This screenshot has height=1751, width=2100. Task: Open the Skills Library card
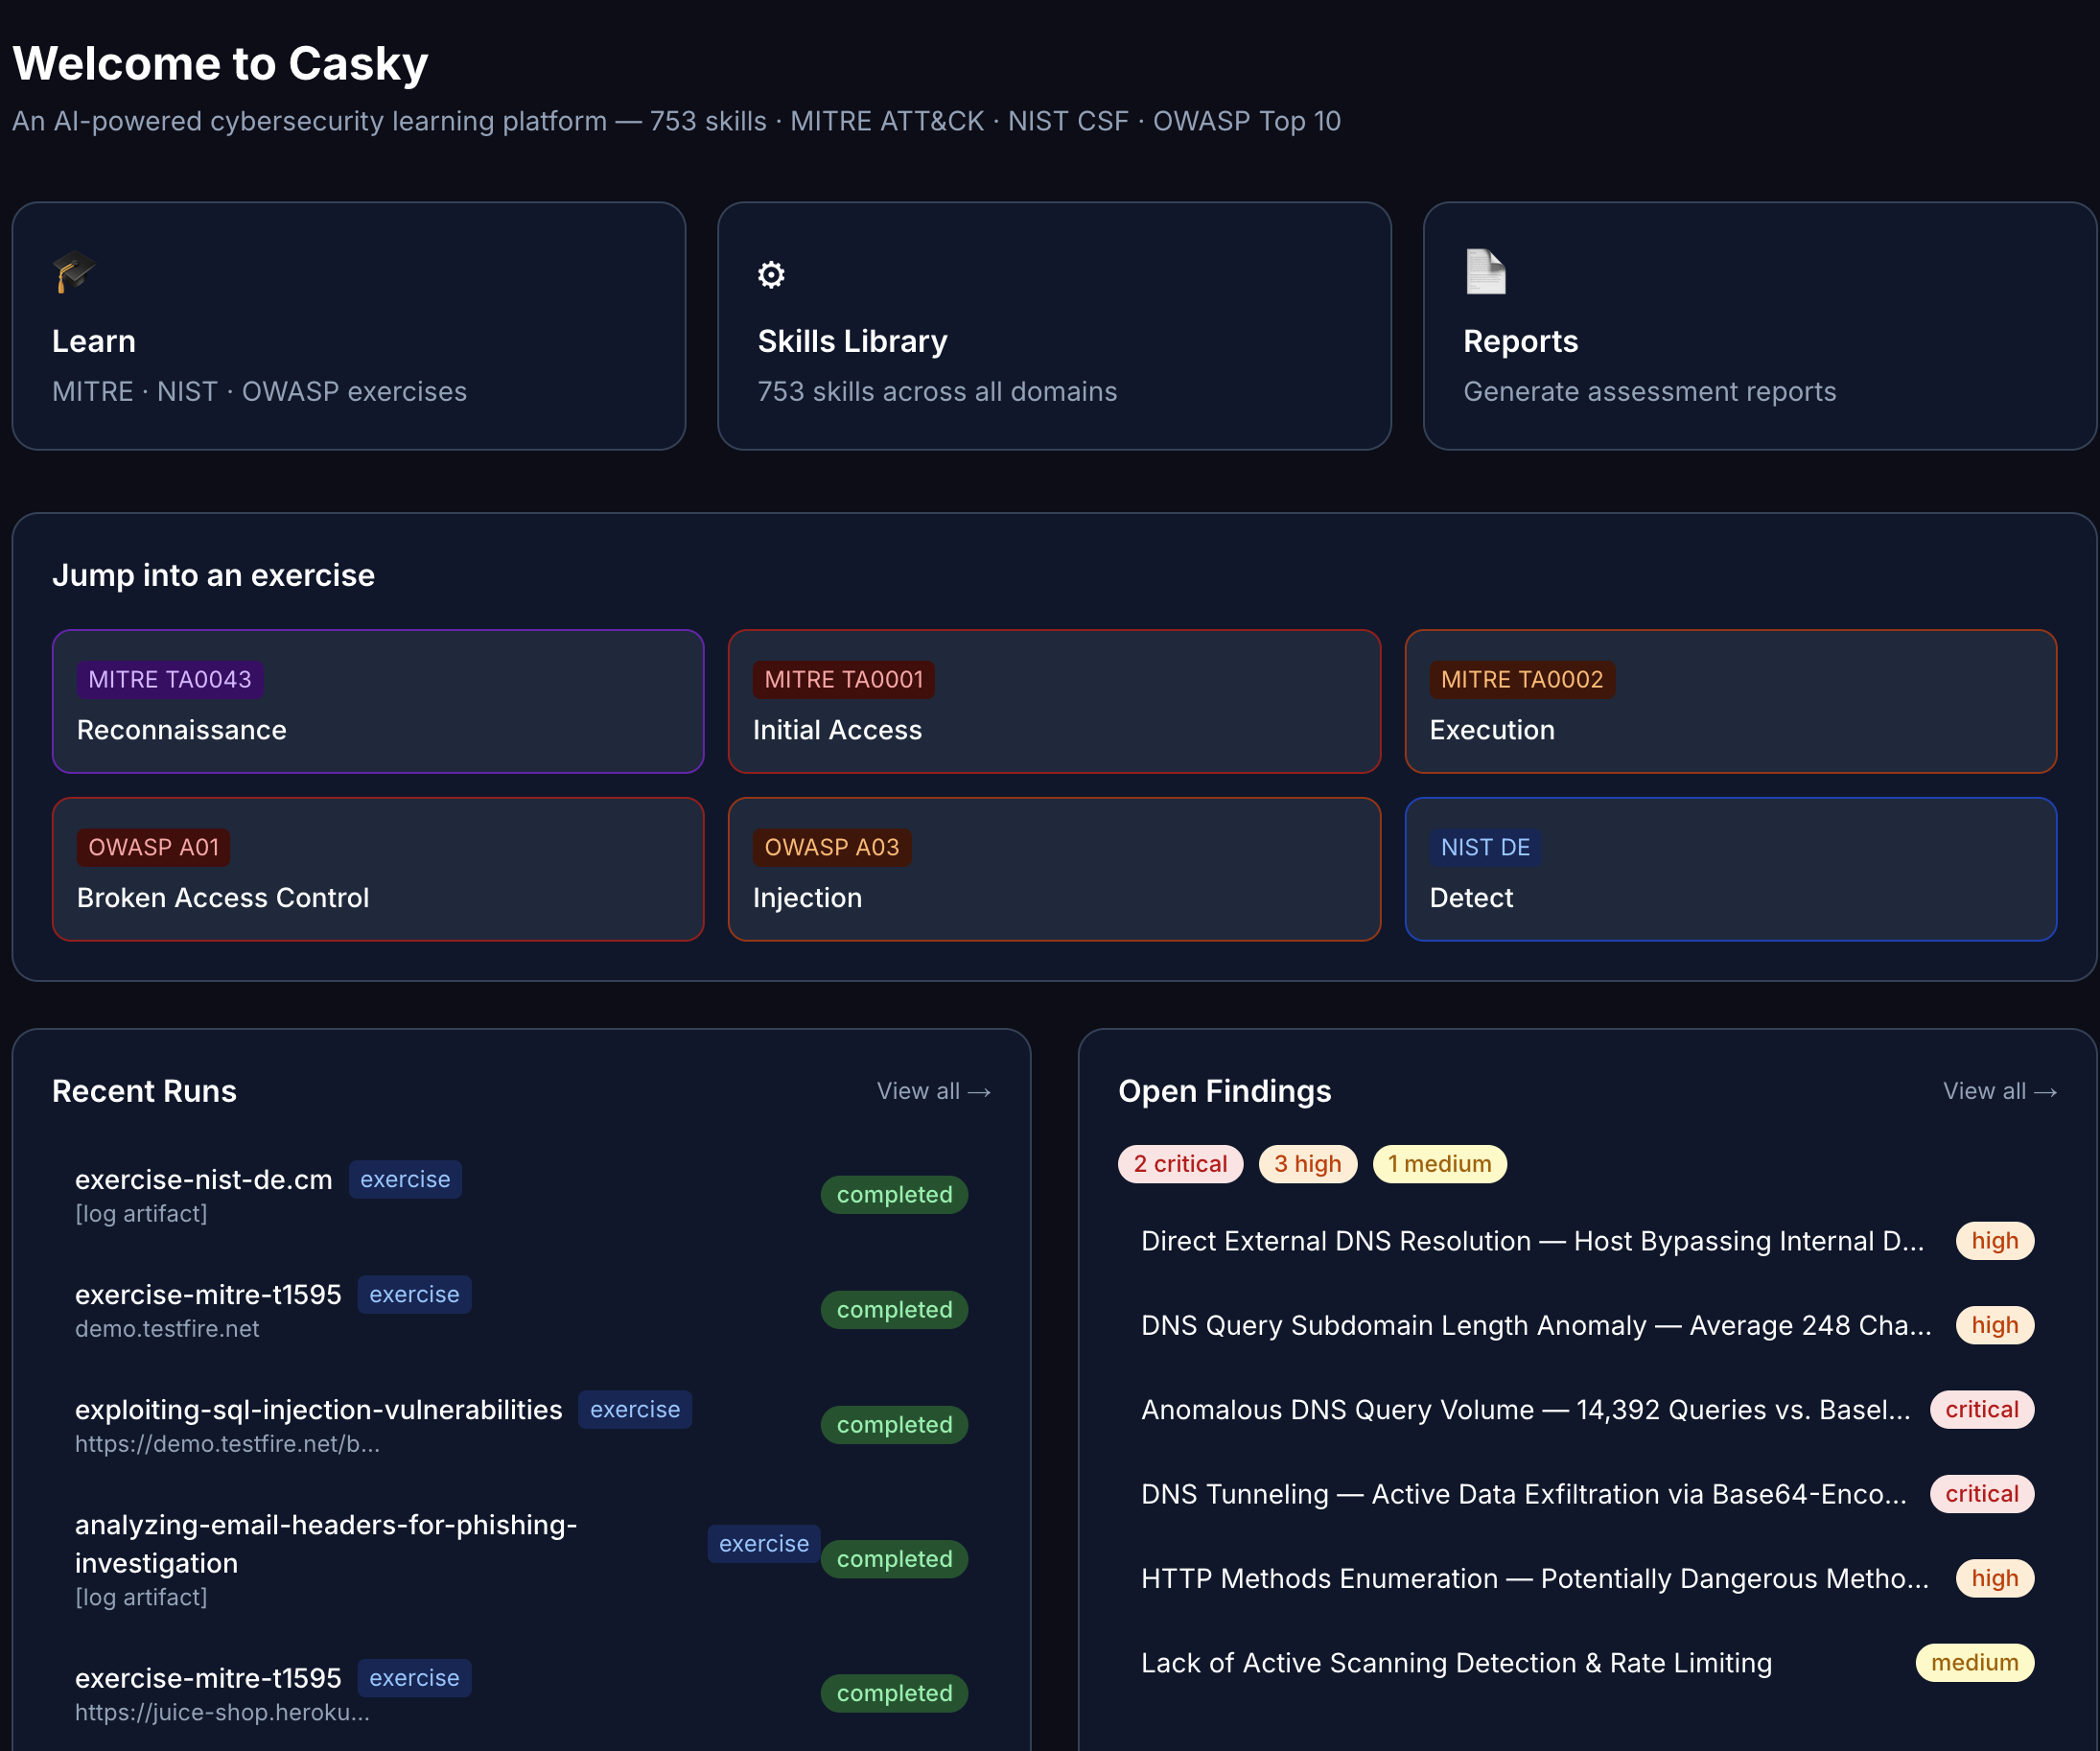(x=1054, y=326)
